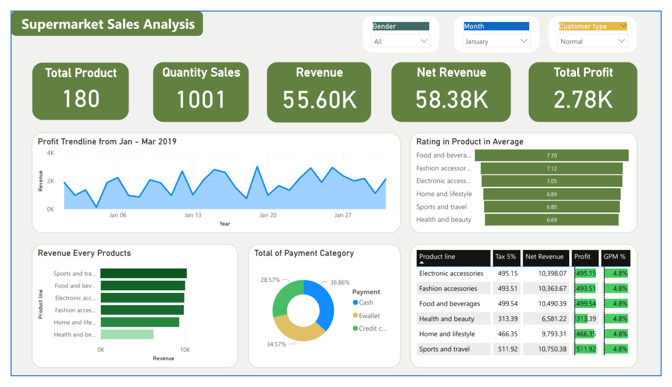Image resolution: width=672 pixels, height=387 pixels.
Task: Click the green Credit card legend marker
Action: [x=355, y=328]
